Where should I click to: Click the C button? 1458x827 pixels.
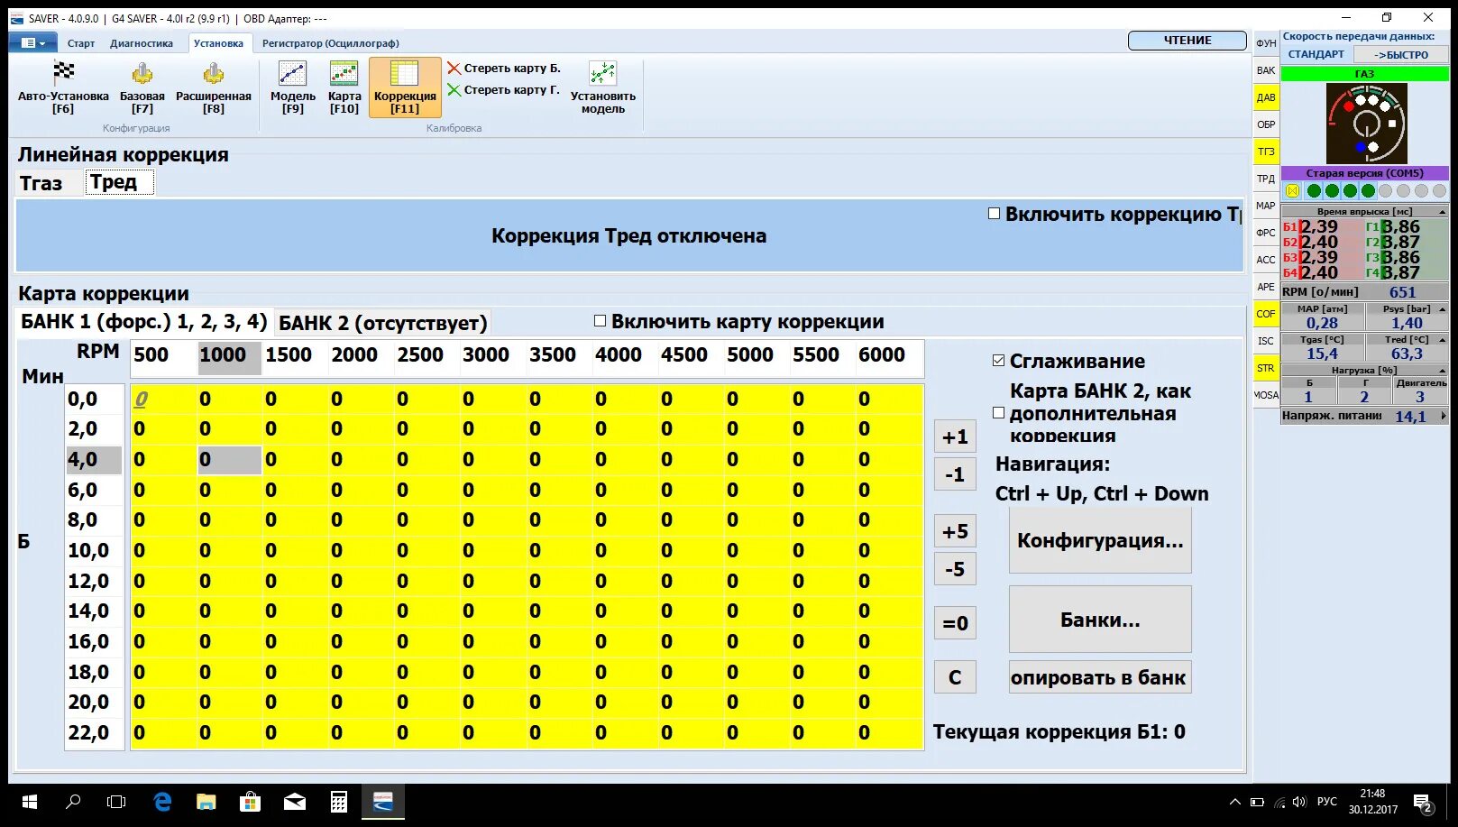point(955,677)
